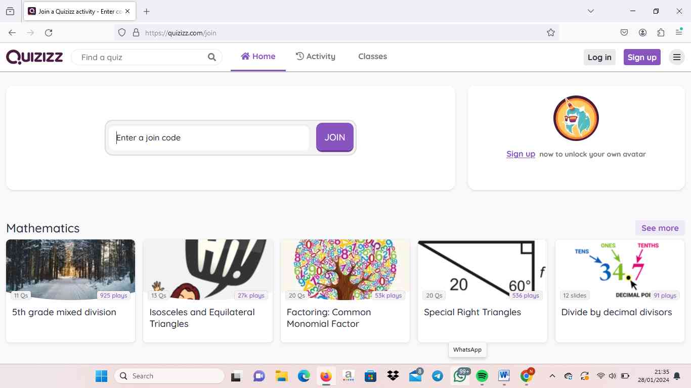Click the shield tracking protection icon
The width and height of the screenshot is (691, 388).
pyautogui.click(x=121, y=32)
